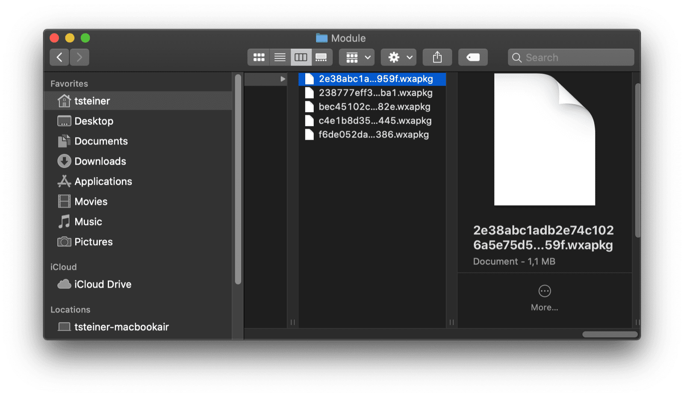Switch to gallery view
The width and height of the screenshot is (684, 397).
click(x=321, y=57)
